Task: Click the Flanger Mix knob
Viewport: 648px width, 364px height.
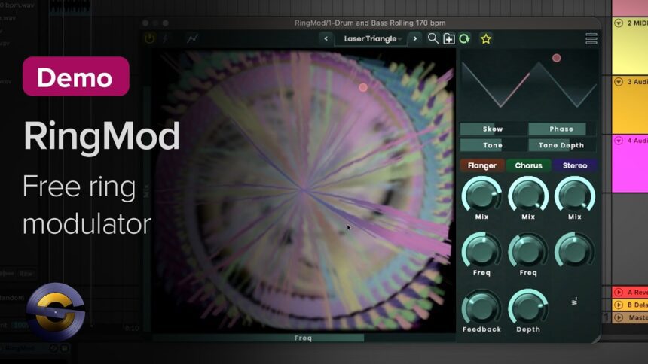Action: 481,196
